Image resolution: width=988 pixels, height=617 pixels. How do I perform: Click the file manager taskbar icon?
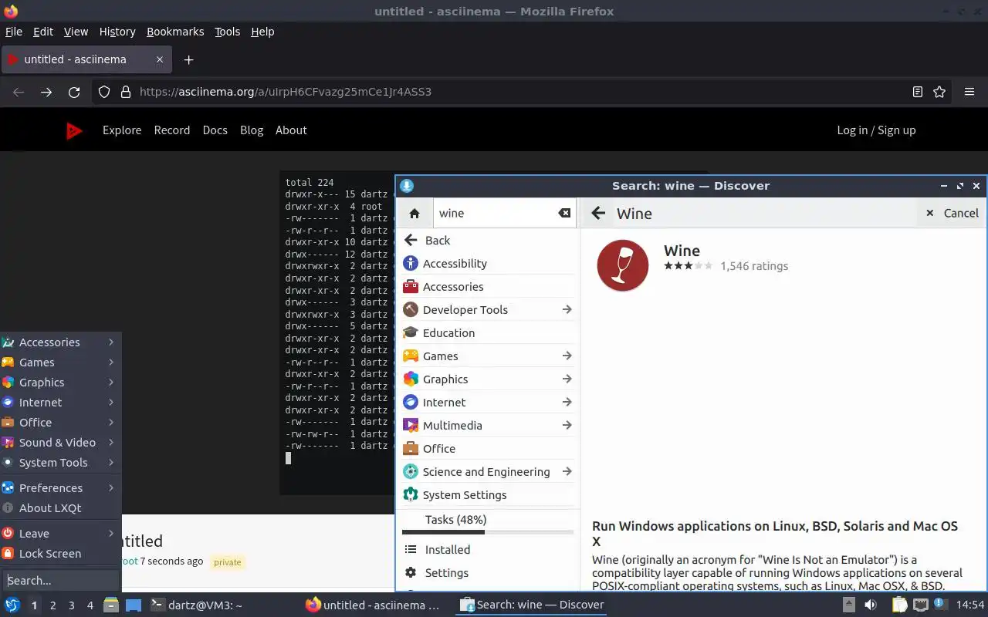tap(111, 605)
